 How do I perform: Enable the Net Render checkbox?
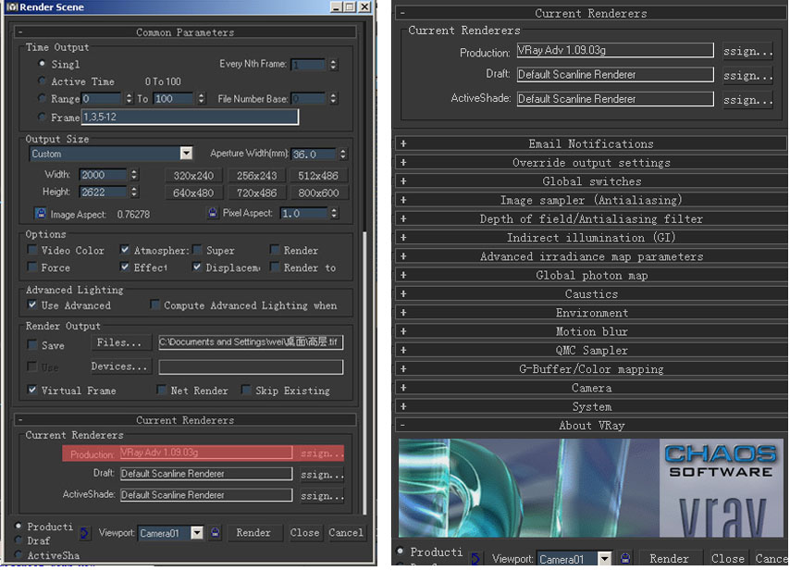click(162, 390)
